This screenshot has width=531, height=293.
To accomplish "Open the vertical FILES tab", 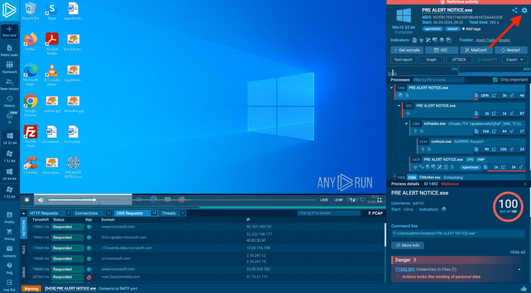I will click(x=24, y=250).
